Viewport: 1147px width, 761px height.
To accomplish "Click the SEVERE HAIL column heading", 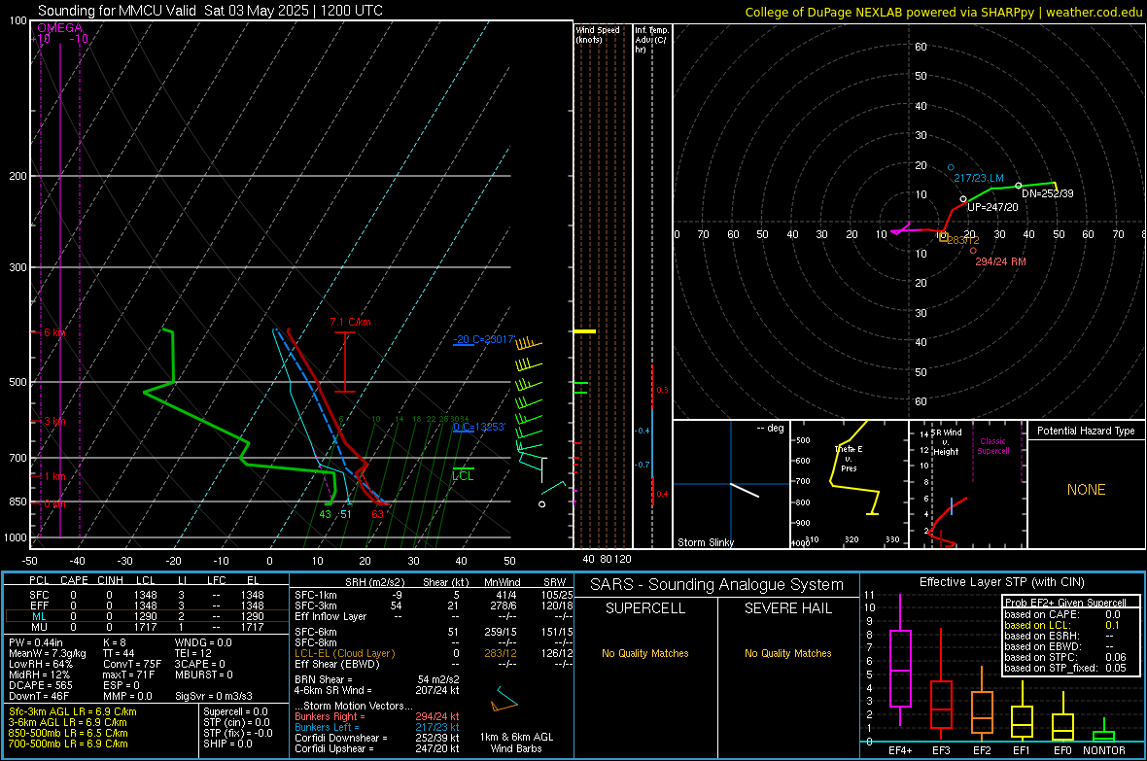I will click(787, 608).
